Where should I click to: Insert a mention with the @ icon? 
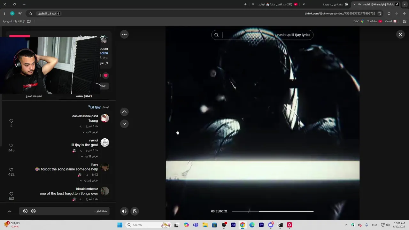[x=33, y=211]
